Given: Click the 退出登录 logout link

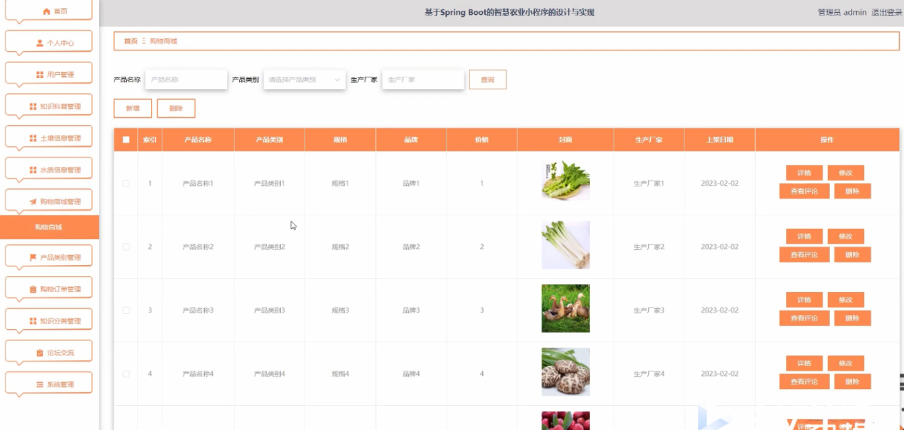Looking at the screenshot, I should (x=887, y=12).
